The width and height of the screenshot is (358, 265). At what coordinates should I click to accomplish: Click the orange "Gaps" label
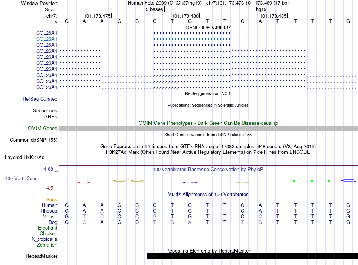pos(51,200)
